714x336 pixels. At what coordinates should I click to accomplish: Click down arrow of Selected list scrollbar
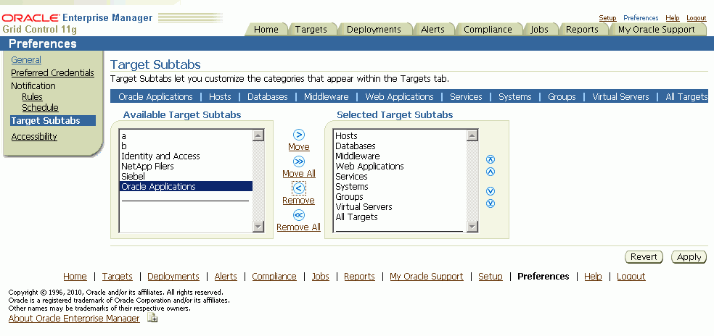click(x=472, y=227)
